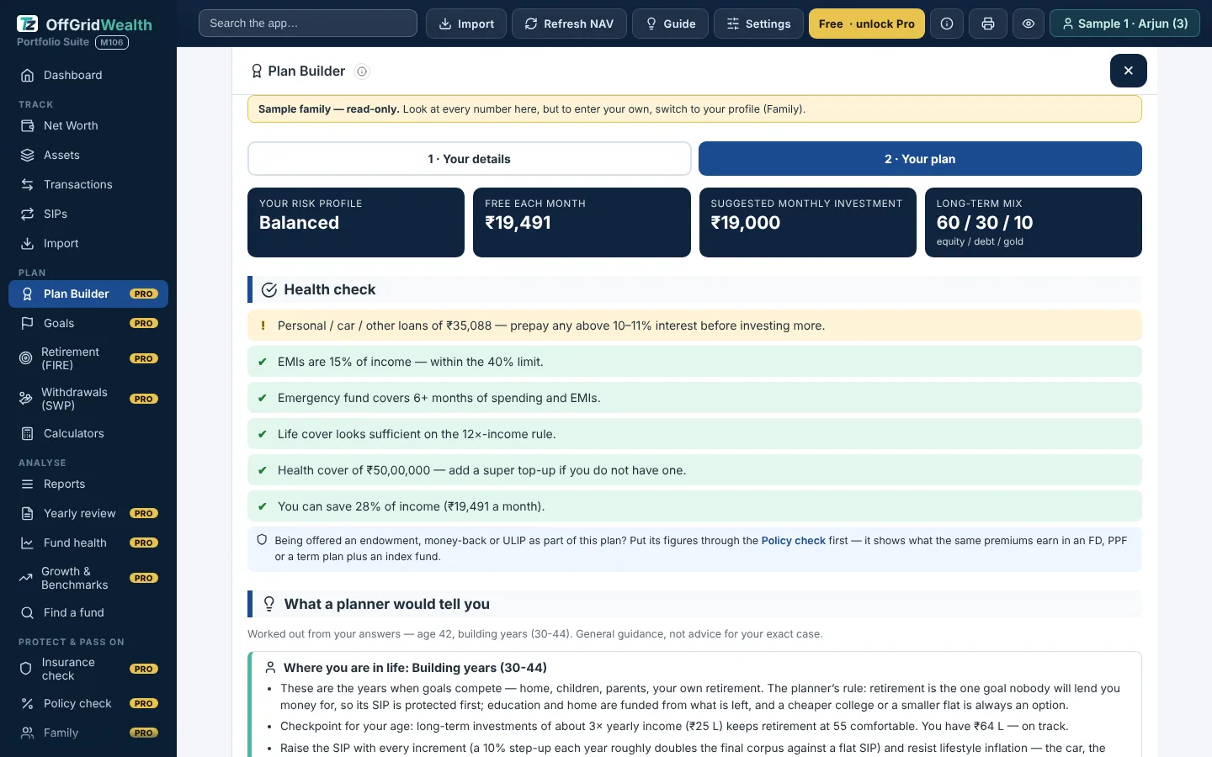Open Family profiles page
Viewport: 1212px width, 757px height.
[x=88, y=733]
